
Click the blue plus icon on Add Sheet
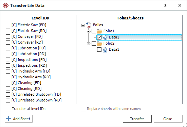coord(8,118)
